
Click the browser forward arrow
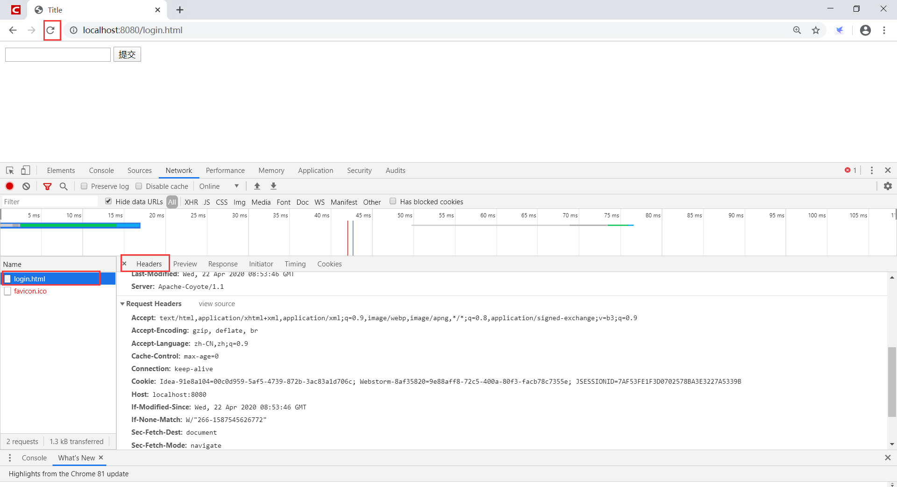[x=31, y=30]
